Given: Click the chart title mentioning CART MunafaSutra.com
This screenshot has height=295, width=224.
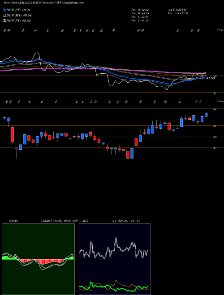Looking at the screenshot, I should 44,3.
